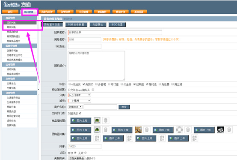Select the 有效 status radio button
This screenshot has width=237, height=160.
[75, 153]
